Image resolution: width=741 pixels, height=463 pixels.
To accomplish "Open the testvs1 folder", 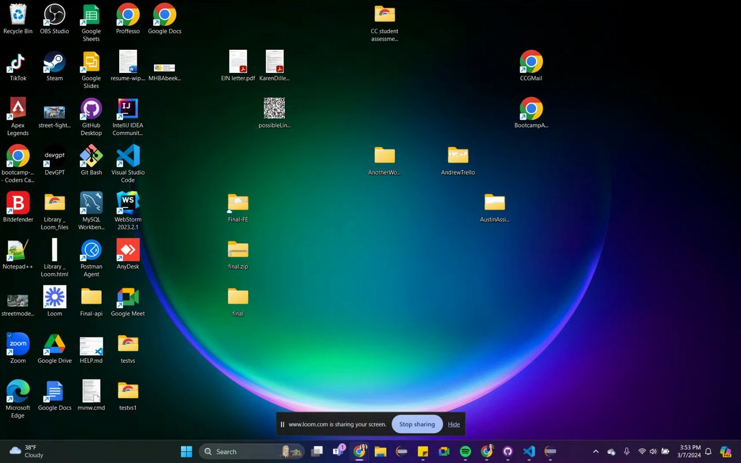I will [x=128, y=395].
